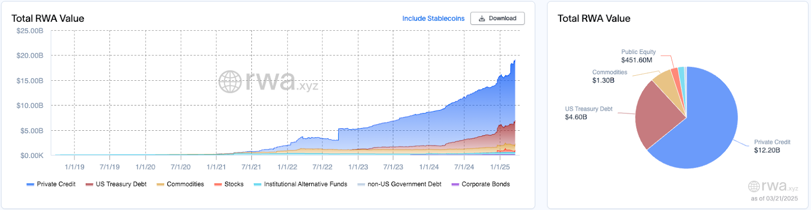Viewport: 811px width, 210px height.
Task: Toggle Institutional Alternative Funds legend item
Action: (x=301, y=184)
